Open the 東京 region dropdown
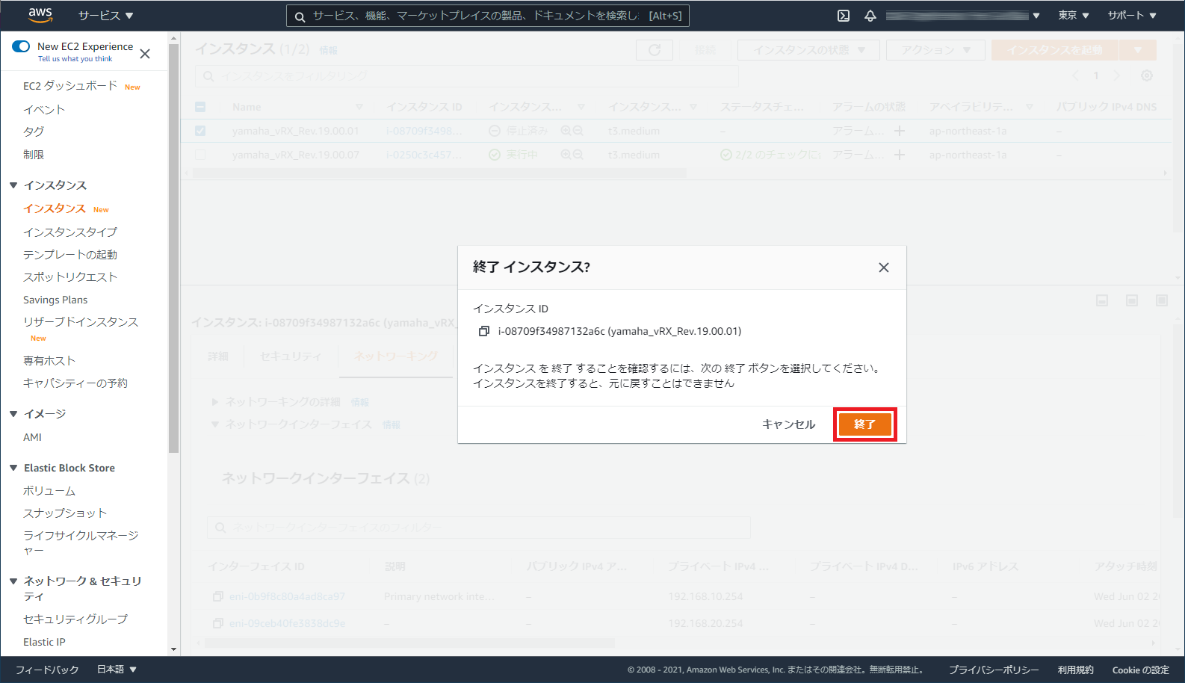1185x683 pixels. (x=1073, y=16)
